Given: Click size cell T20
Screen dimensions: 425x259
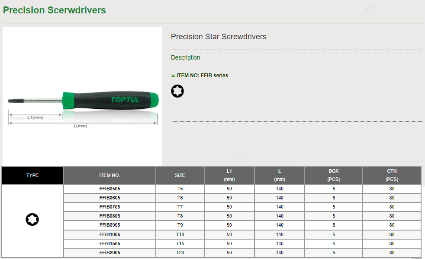Looking at the screenshot, I should (180, 253).
